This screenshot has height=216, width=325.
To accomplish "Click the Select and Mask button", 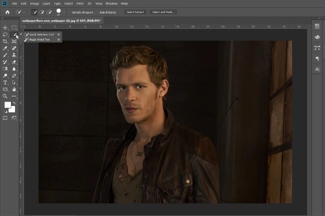I will pos(163,12).
